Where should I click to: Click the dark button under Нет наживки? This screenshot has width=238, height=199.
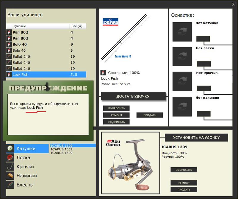204,114
